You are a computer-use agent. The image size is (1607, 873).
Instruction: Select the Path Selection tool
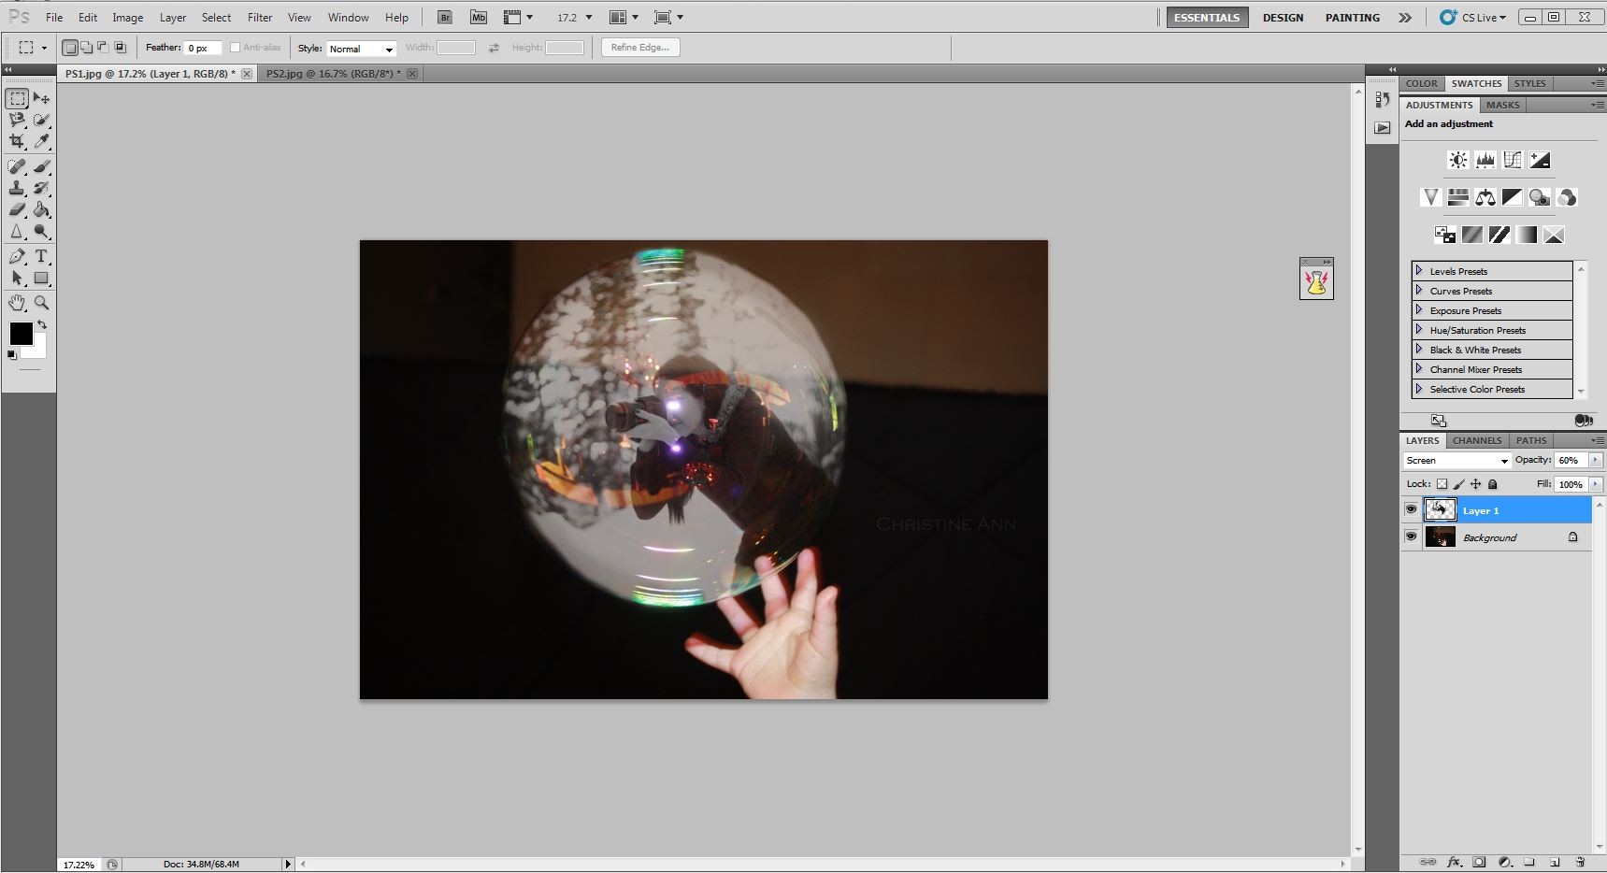(17, 278)
